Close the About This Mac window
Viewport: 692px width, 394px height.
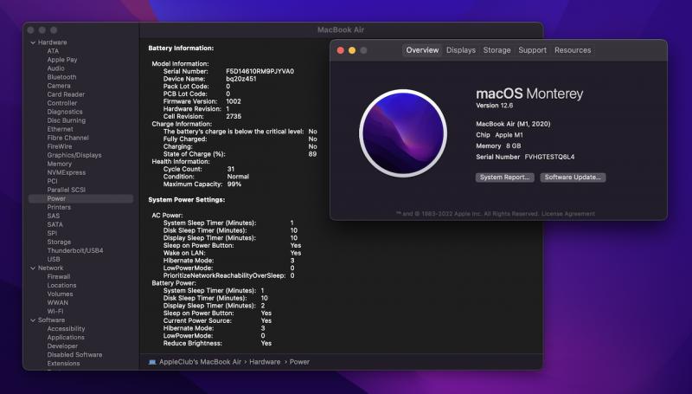point(340,50)
